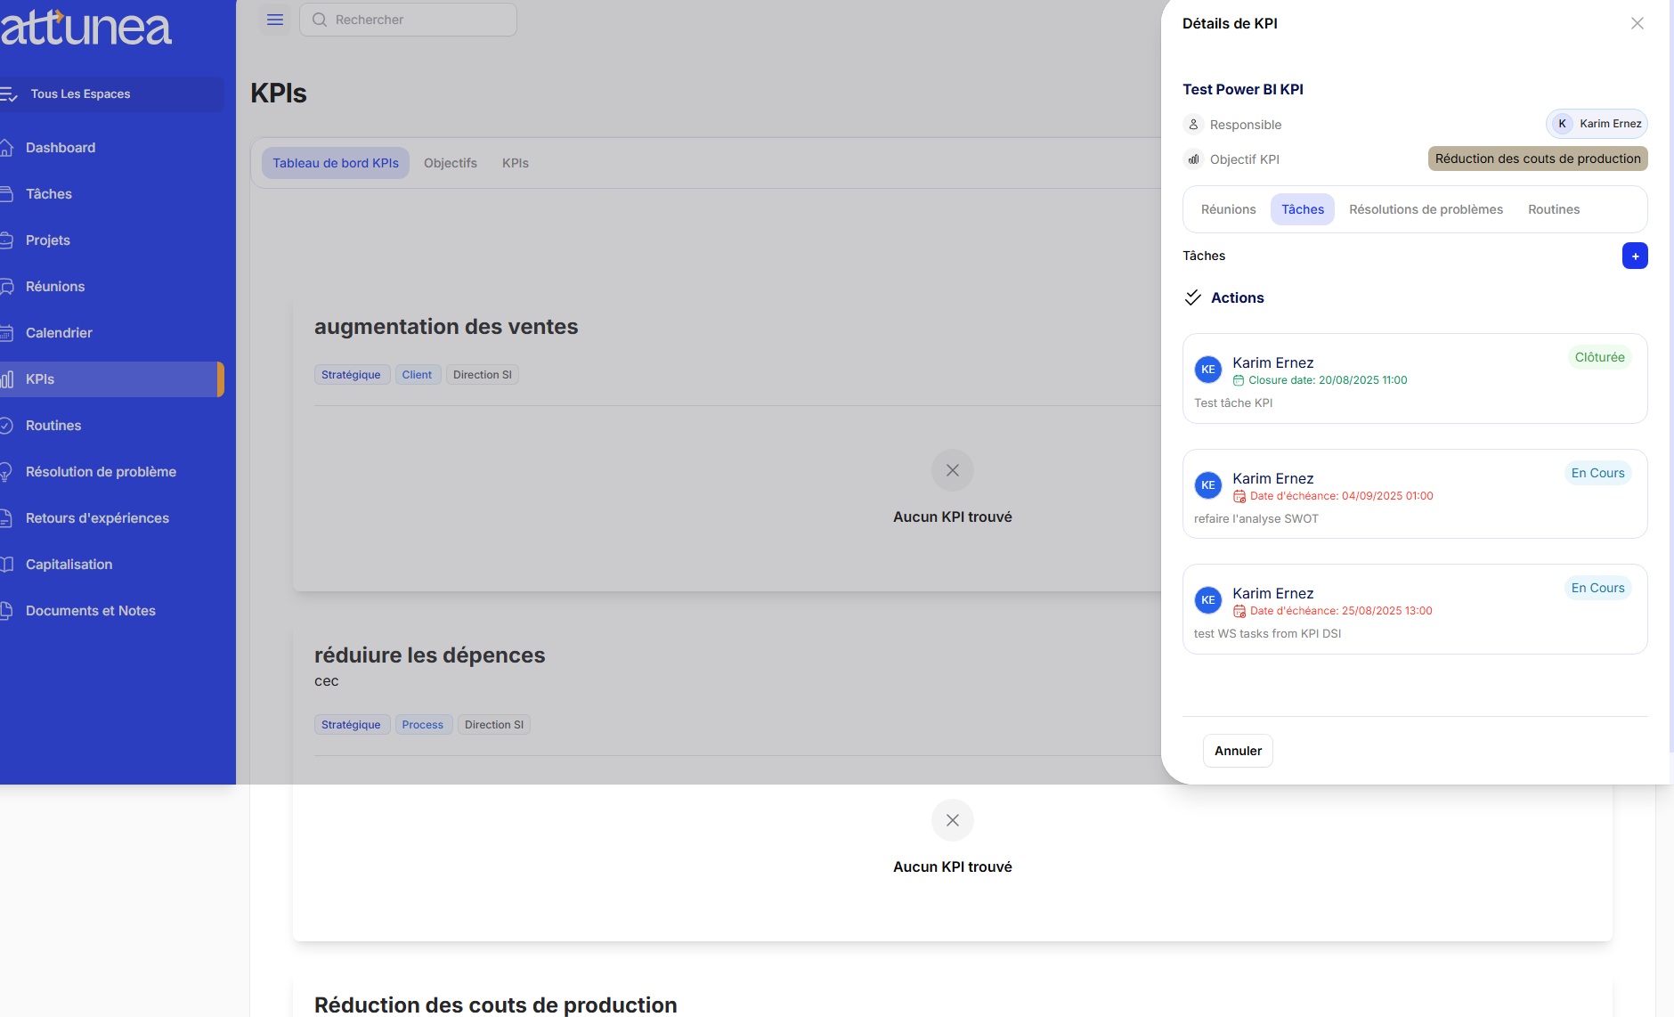Open Résolution de problème from sidebar
Viewport: 1674px width, 1017px height.
point(99,471)
